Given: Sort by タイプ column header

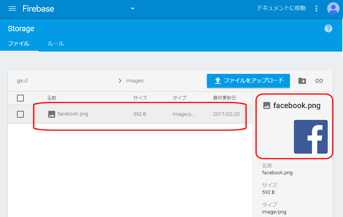Looking at the screenshot, I should 179,98.
